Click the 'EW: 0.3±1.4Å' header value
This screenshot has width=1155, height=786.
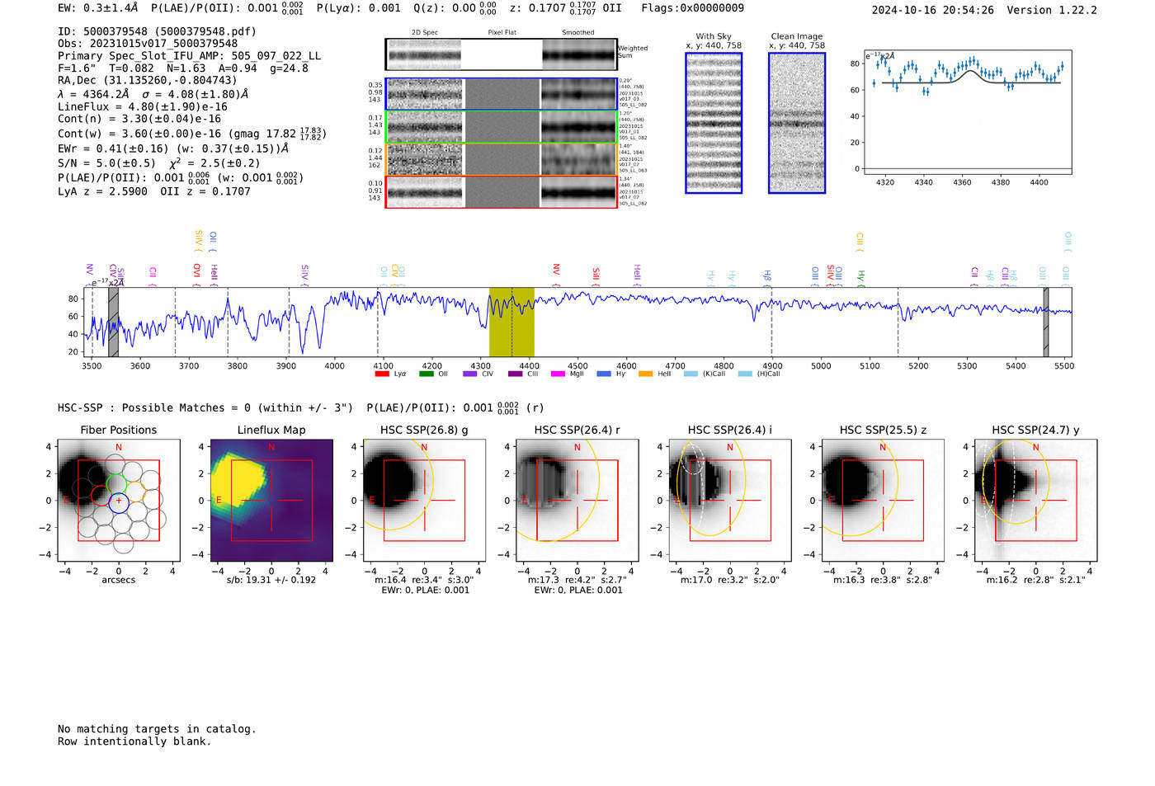click(97, 7)
